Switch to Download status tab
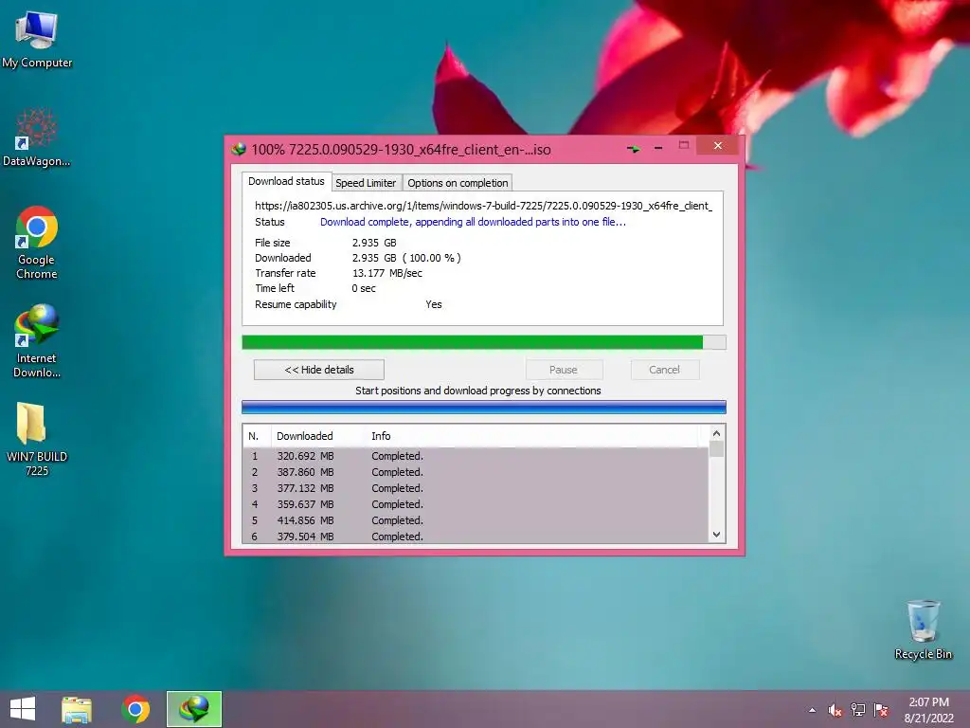Screen dimensions: 970x728 point(286,181)
